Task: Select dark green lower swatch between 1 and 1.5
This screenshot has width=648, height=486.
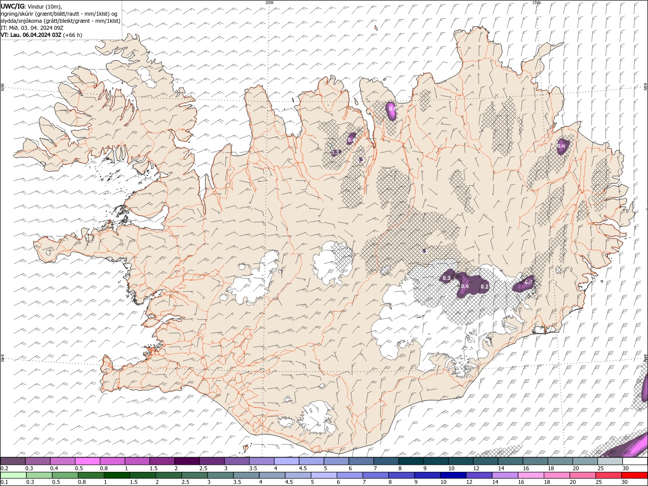Action: (117, 475)
